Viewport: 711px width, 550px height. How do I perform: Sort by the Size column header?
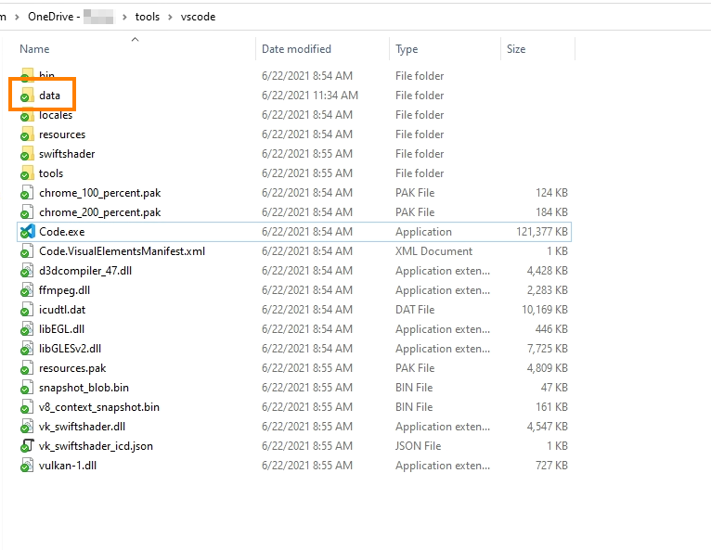516,49
